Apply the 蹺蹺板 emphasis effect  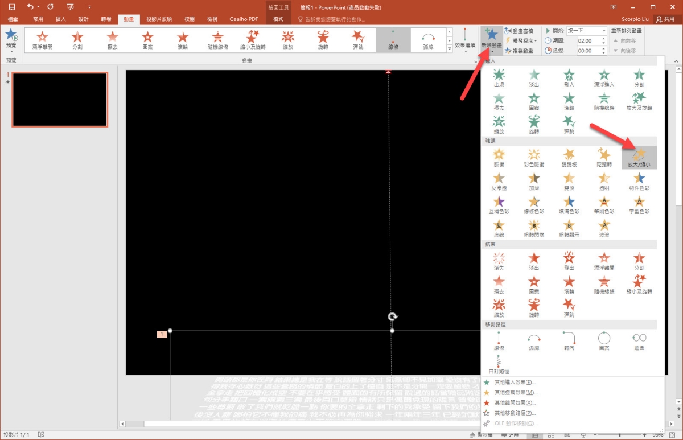pyautogui.click(x=569, y=158)
